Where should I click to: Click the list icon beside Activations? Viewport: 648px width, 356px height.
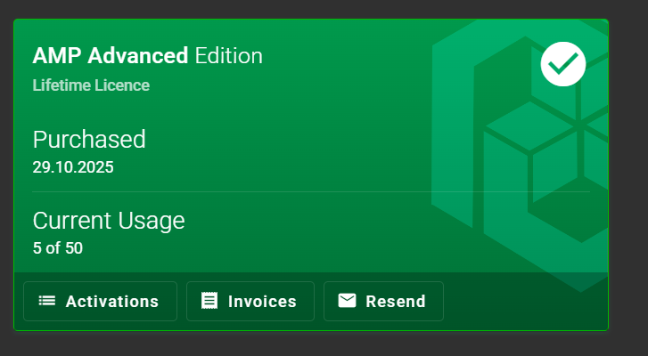pyautogui.click(x=47, y=301)
